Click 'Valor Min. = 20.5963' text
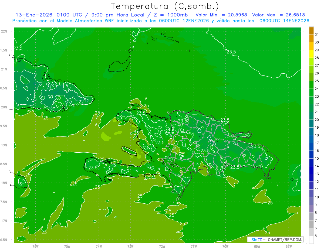The image size is (324, 250). point(221,15)
